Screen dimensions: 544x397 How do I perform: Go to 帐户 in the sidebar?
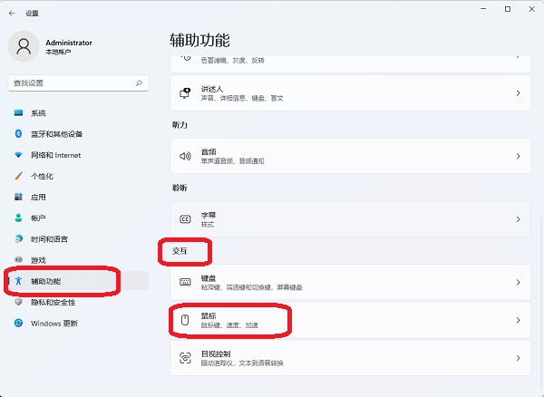(38, 218)
